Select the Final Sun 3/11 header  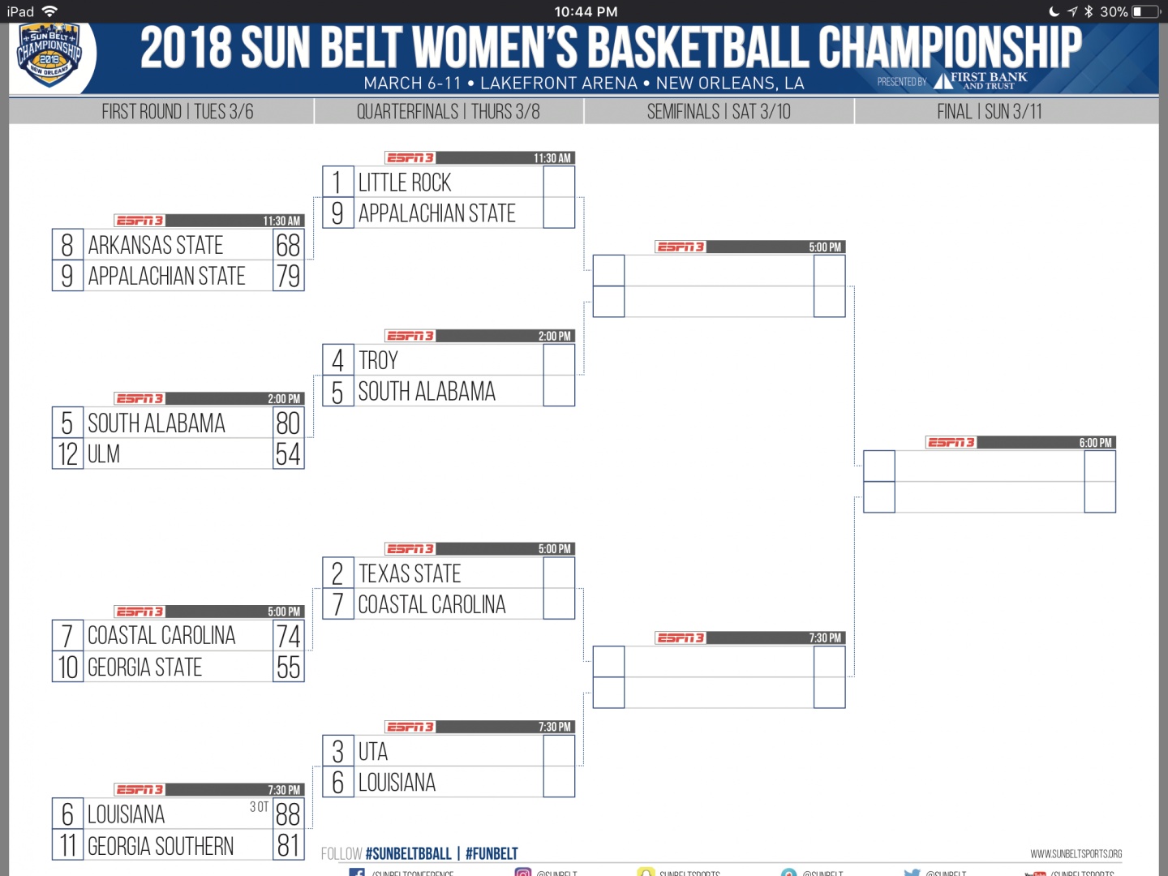click(x=989, y=112)
